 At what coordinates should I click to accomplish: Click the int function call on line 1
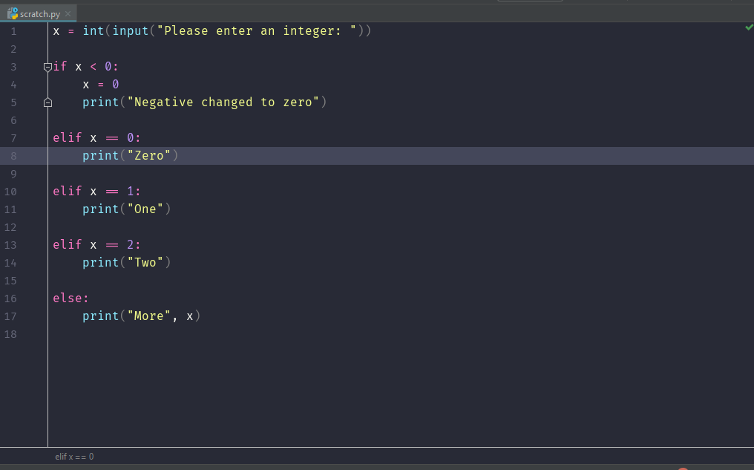click(94, 30)
